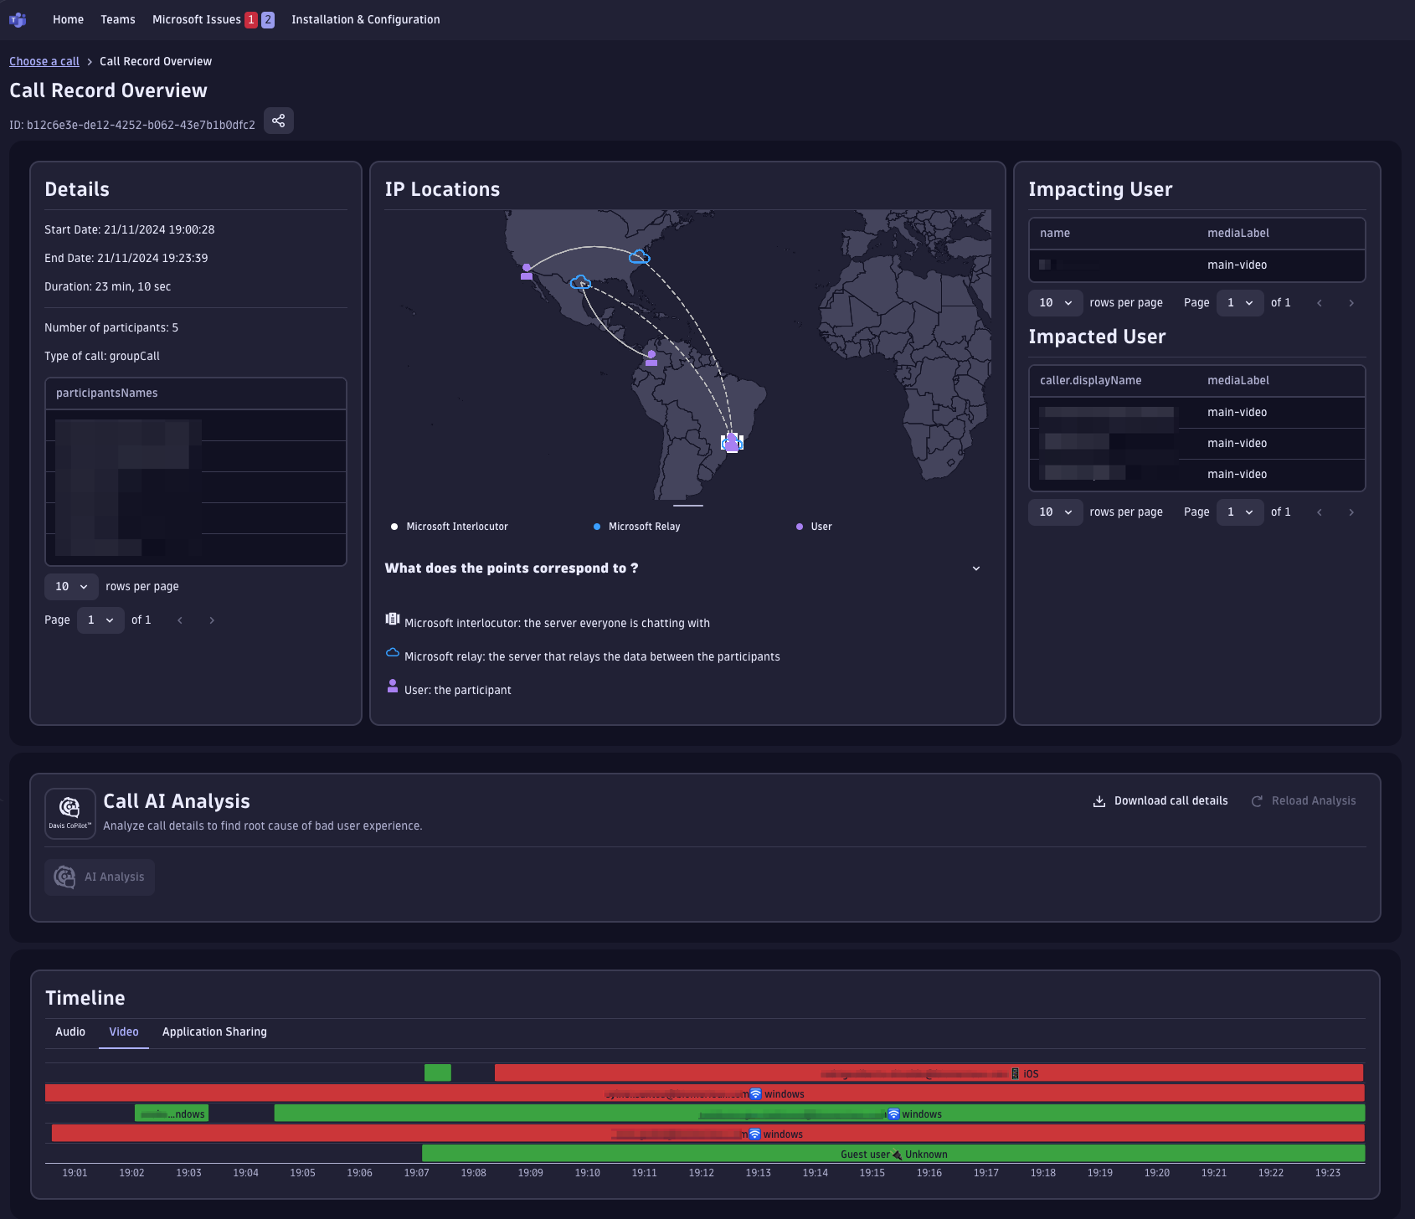Click the call ID text

click(132, 125)
